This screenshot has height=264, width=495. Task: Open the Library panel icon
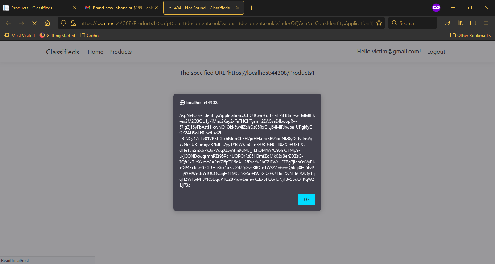460,23
